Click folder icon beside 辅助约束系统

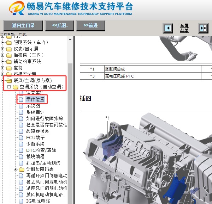pyautogui.click(x=9, y=62)
